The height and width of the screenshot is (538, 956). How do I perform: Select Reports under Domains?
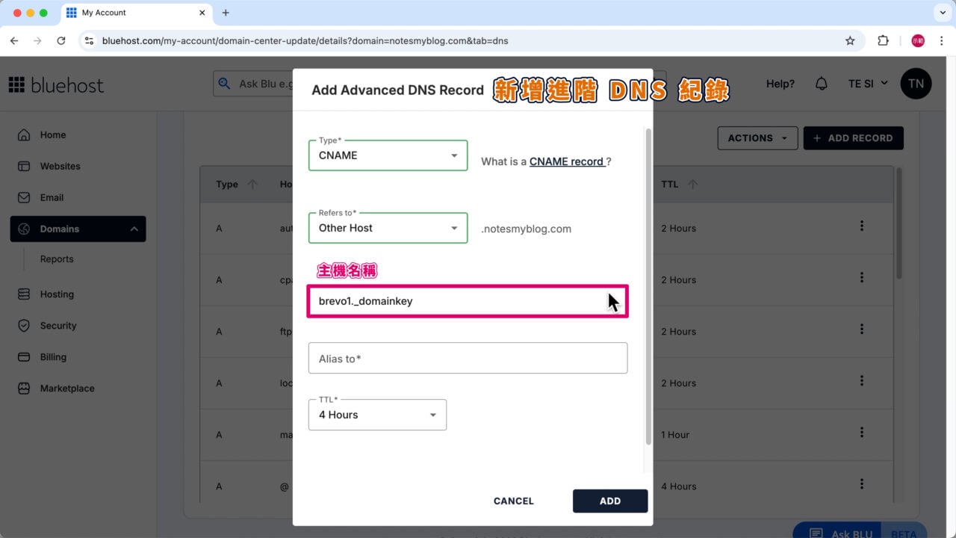click(x=57, y=259)
